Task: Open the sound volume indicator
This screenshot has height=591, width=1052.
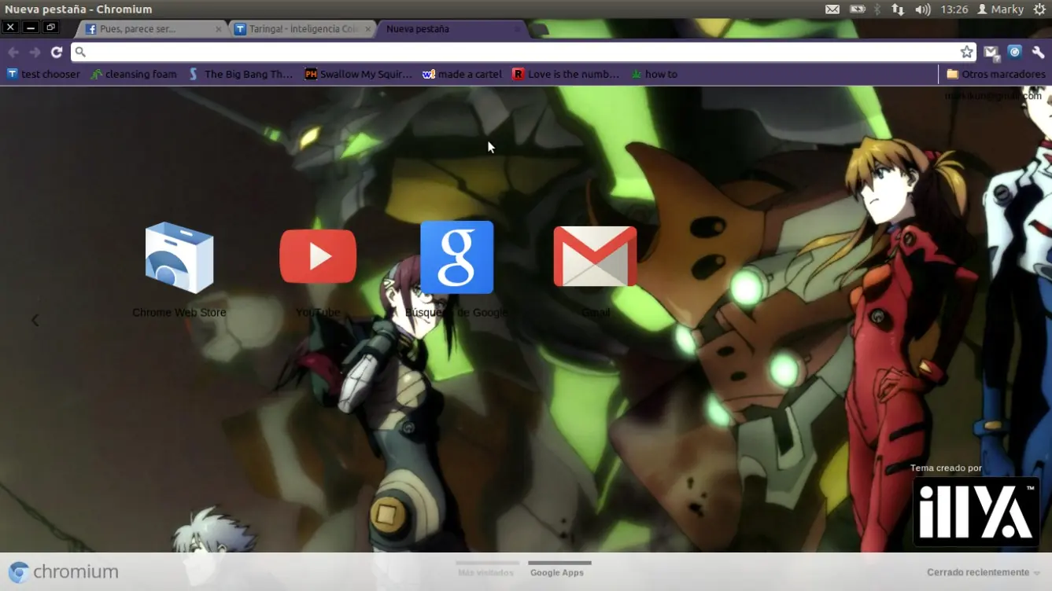Action: click(923, 9)
